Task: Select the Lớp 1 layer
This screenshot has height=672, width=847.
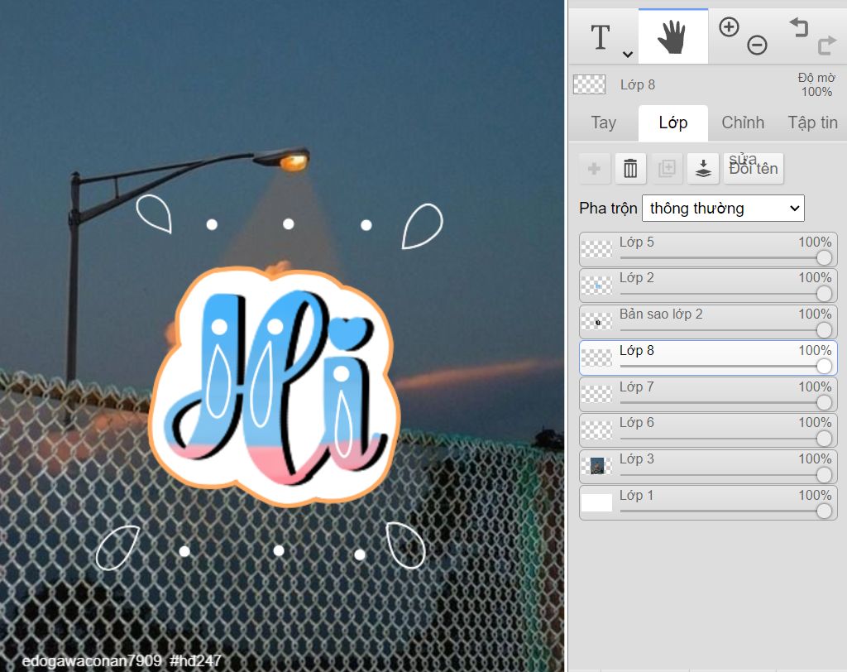Action: [x=708, y=503]
